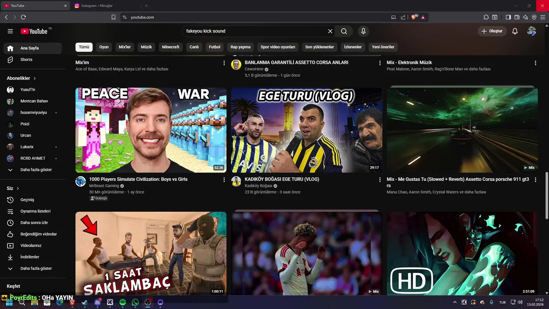This screenshot has width=549, height=309.
Task: Select the Rap yapma filter chip
Action: [241, 47]
